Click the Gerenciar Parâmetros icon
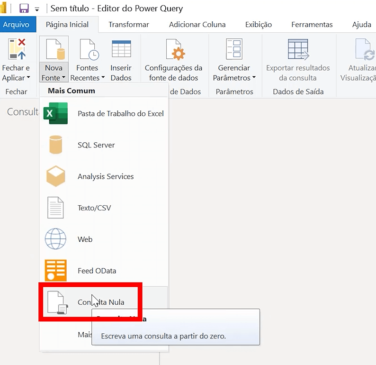Image resolution: width=376 pixels, height=365 pixels. point(234,49)
